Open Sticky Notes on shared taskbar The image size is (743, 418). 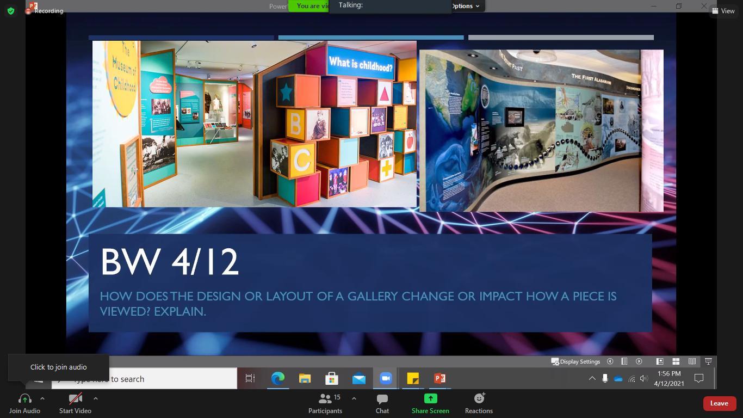tap(413, 378)
